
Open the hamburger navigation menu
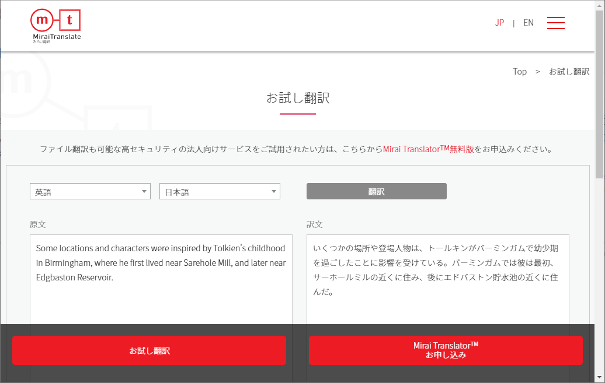tap(555, 23)
